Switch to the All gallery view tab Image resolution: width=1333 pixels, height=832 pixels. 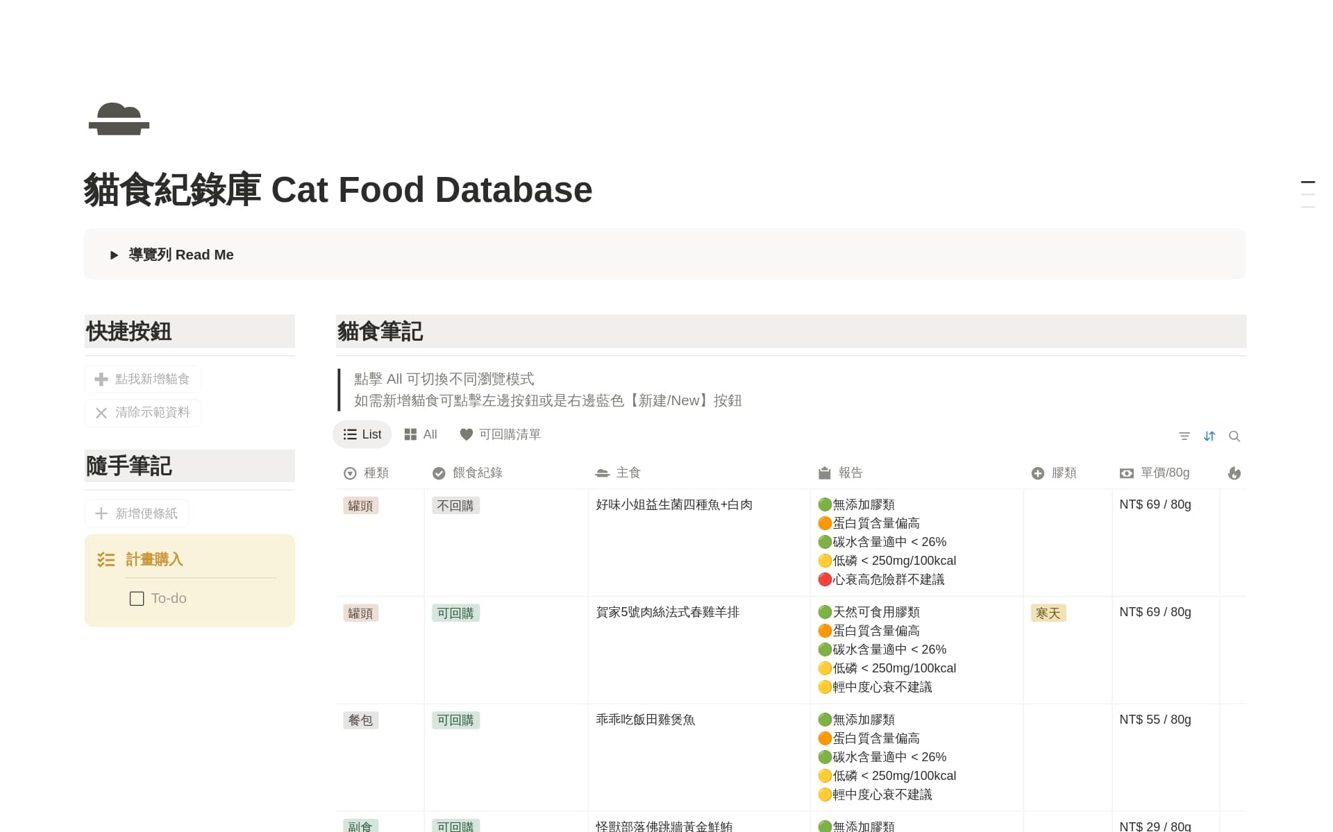pyautogui.click(x=421, y=434)
